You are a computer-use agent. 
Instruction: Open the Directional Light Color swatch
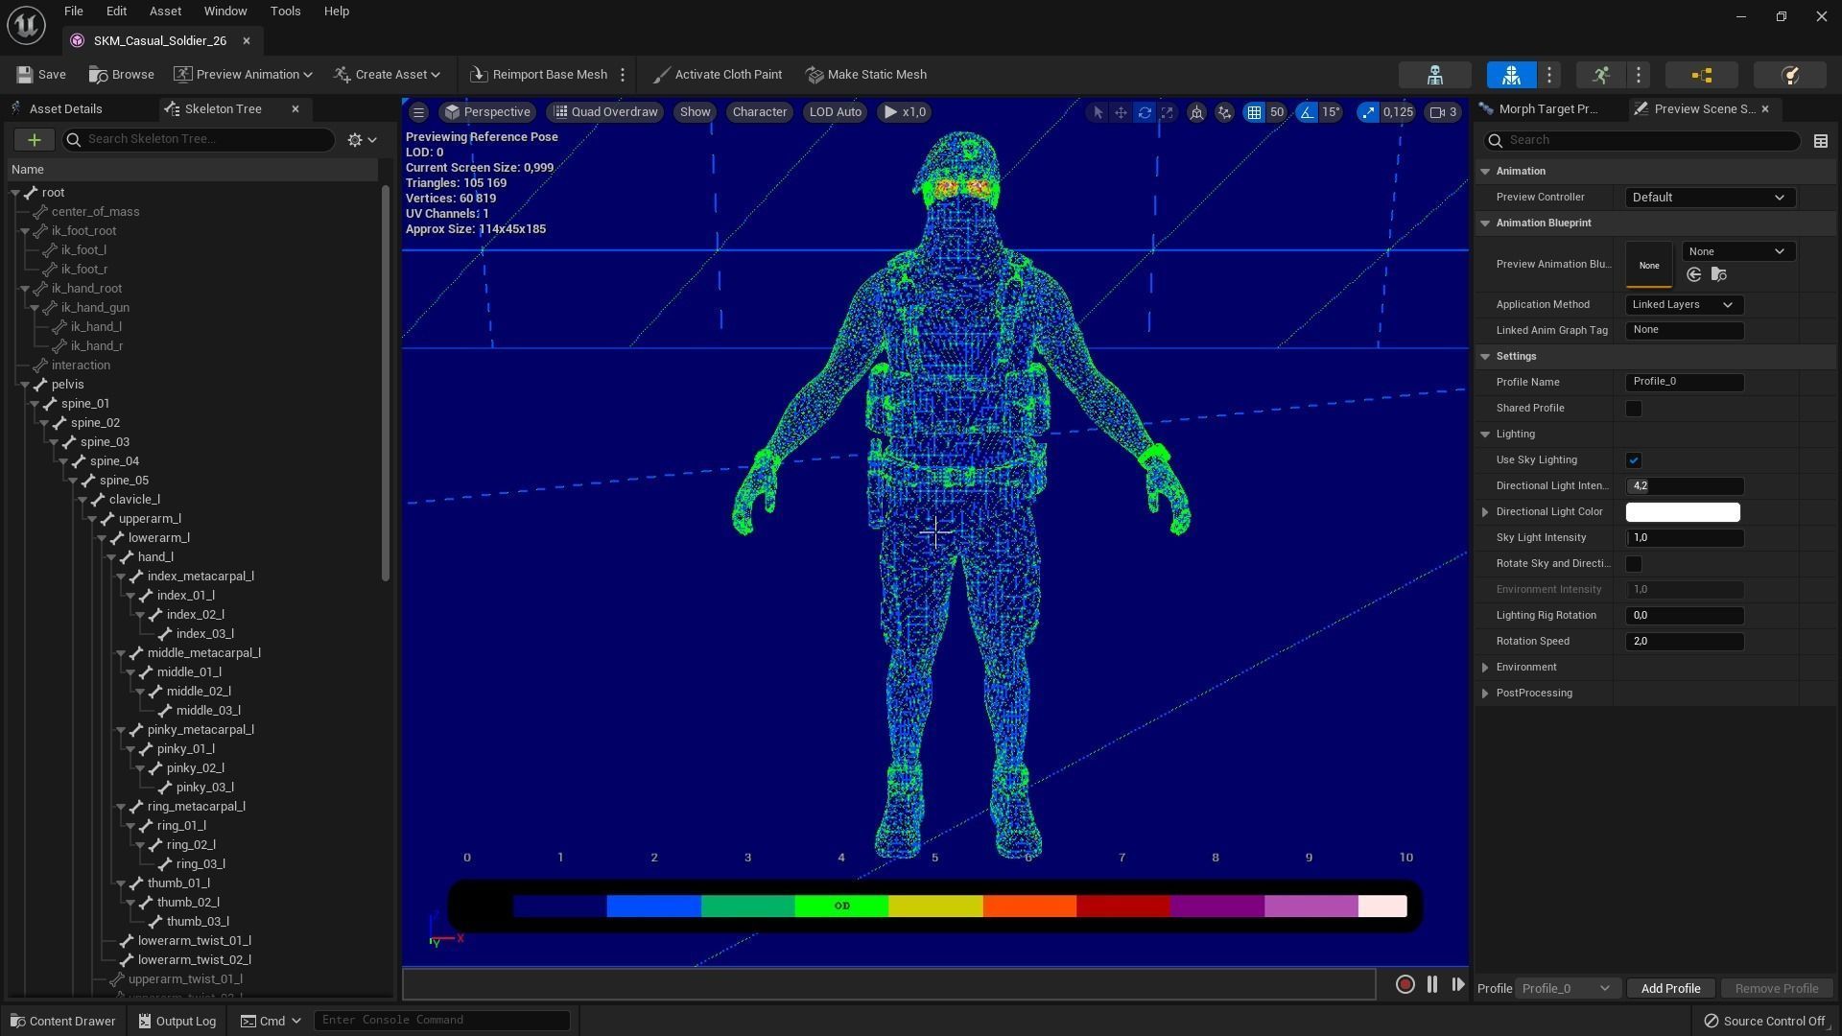tap(1682, 512)
